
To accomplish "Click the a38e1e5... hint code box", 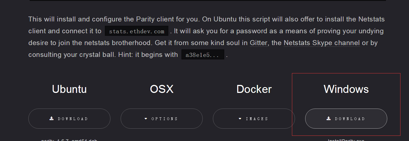I will pos(203,55).
